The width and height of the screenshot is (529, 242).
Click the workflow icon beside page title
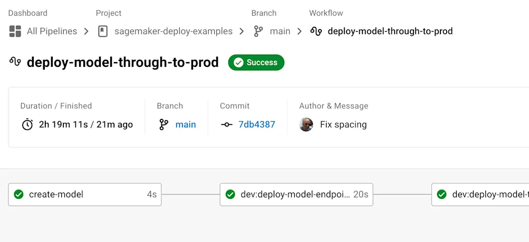[x=15, y=62]
